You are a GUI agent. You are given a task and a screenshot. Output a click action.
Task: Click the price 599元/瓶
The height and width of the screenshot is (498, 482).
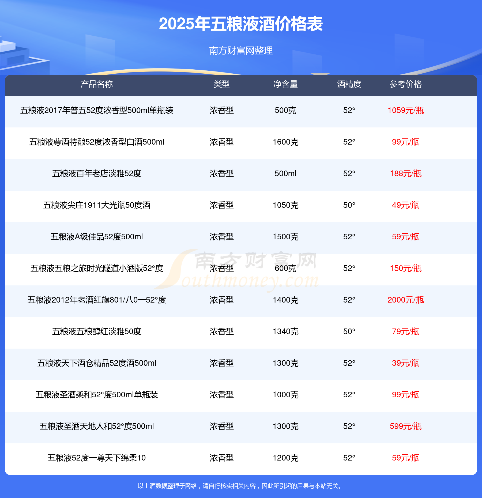[406, 426]
